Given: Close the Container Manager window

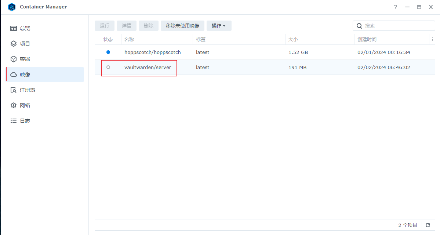Looking at the screenshot, I should pos(431,7).
